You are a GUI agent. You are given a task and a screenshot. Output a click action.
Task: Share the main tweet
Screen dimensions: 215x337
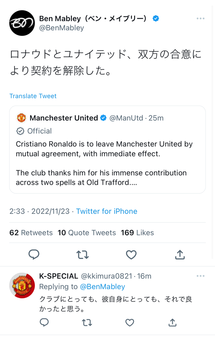[x=180, y=255]
